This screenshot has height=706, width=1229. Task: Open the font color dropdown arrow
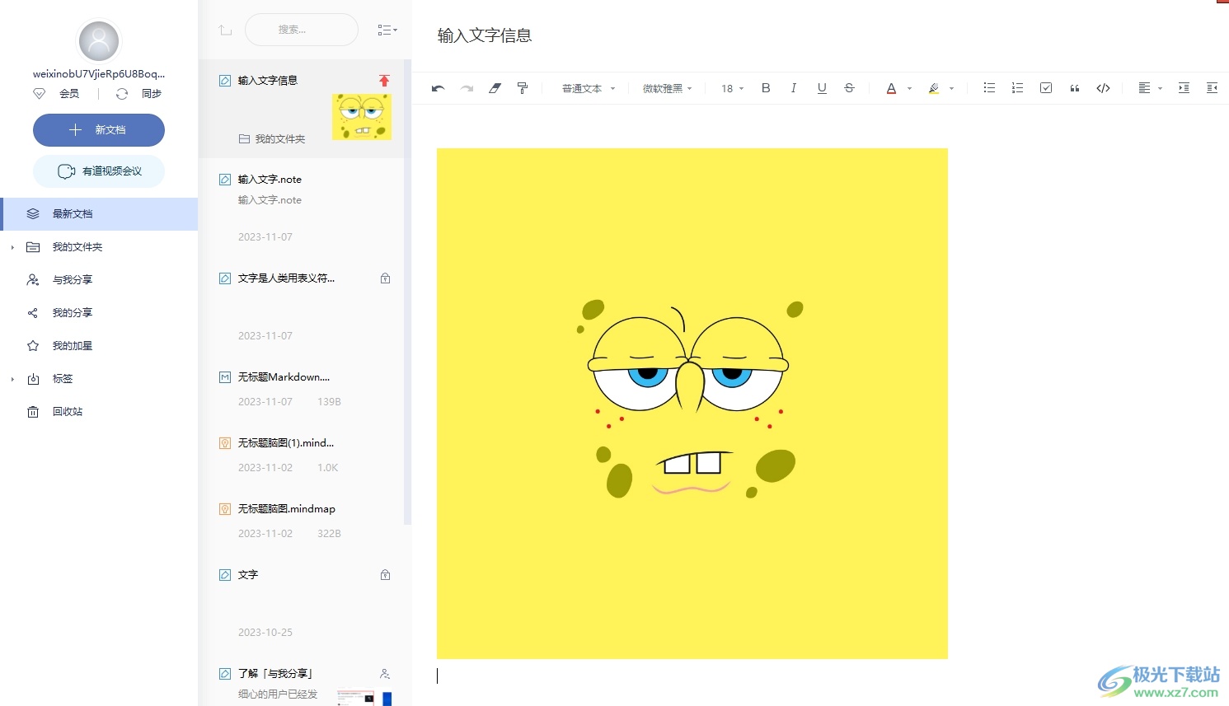coord(909,88)
